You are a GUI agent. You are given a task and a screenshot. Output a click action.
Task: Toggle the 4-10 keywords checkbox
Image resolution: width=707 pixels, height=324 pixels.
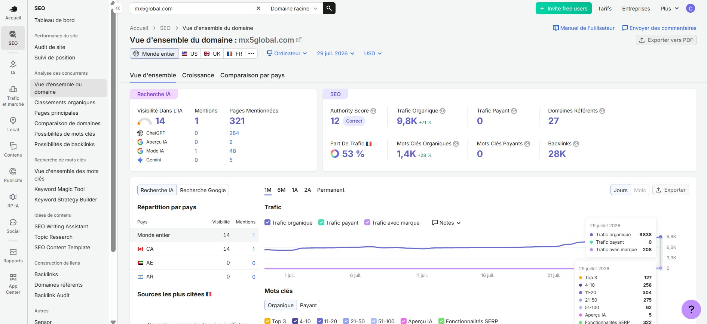coord(295,321)
